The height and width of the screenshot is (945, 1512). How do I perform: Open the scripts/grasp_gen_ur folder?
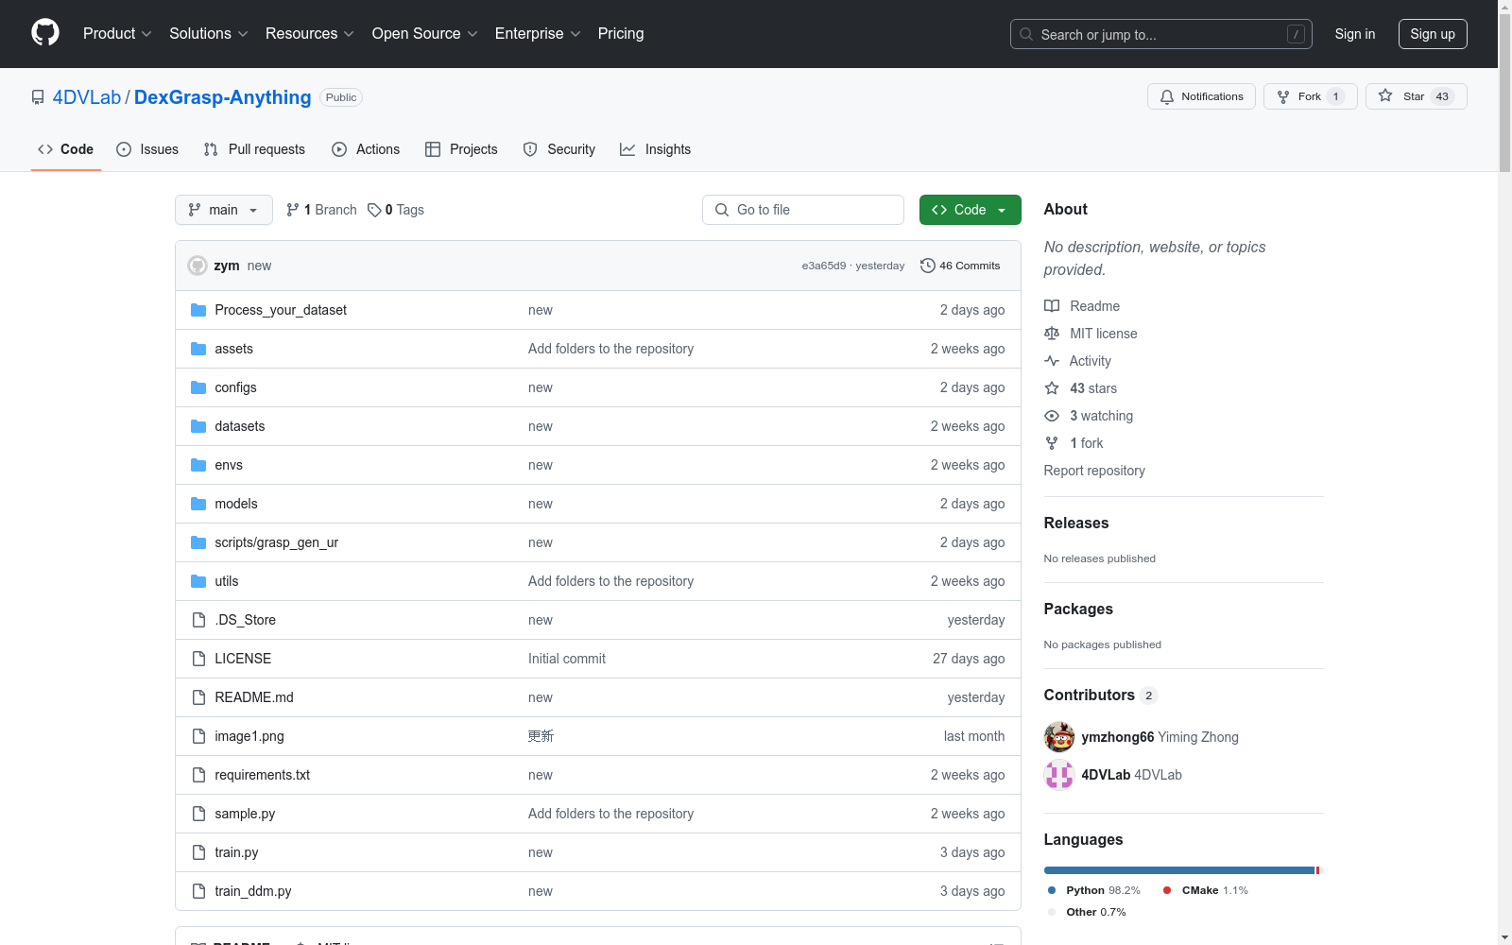276,542
